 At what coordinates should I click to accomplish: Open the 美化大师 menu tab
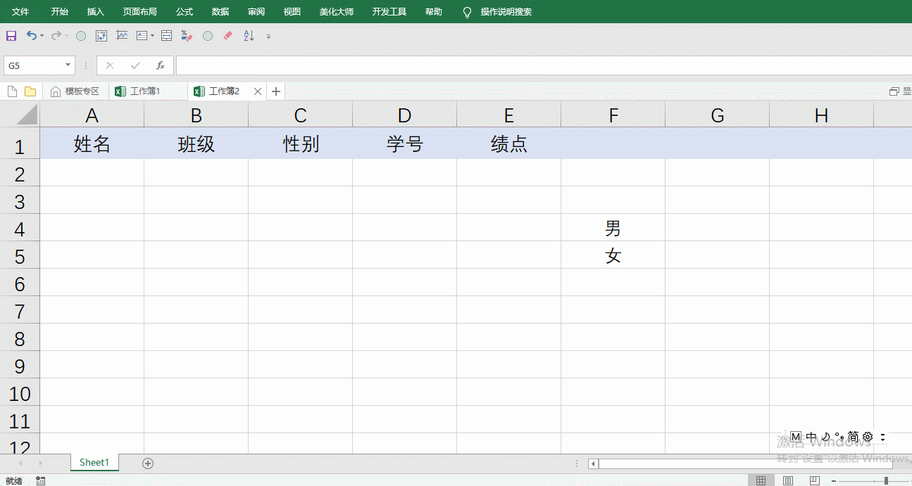click(x=337, y=11)
